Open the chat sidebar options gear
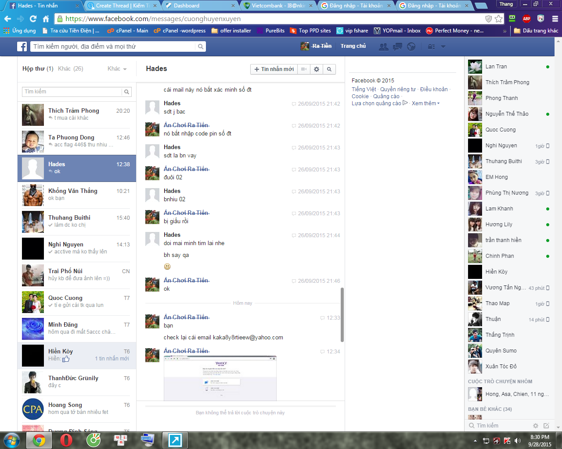562x449 pixels. [535, 425]
